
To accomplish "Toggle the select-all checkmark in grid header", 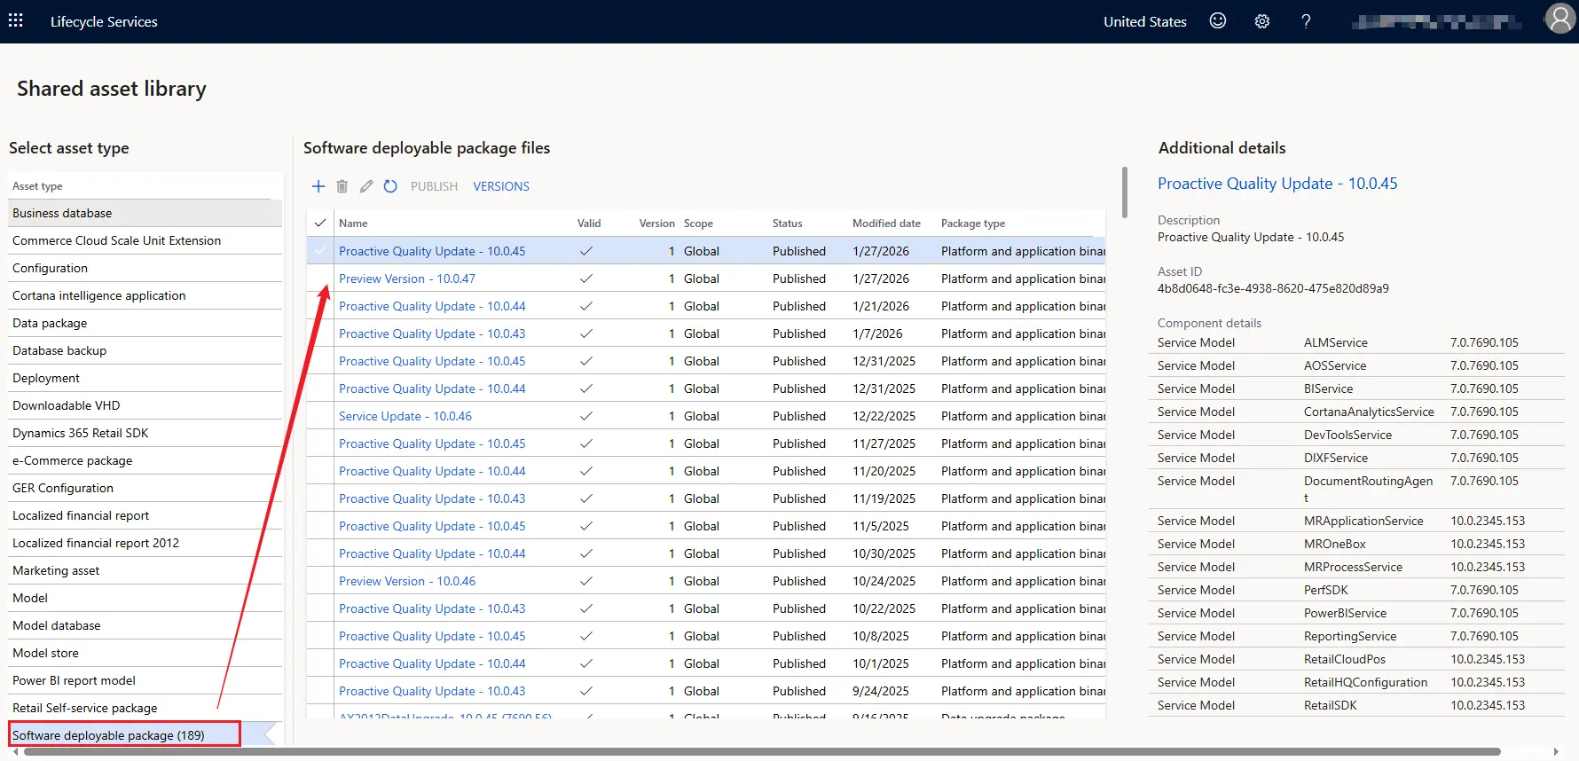I will click(320, 224).
